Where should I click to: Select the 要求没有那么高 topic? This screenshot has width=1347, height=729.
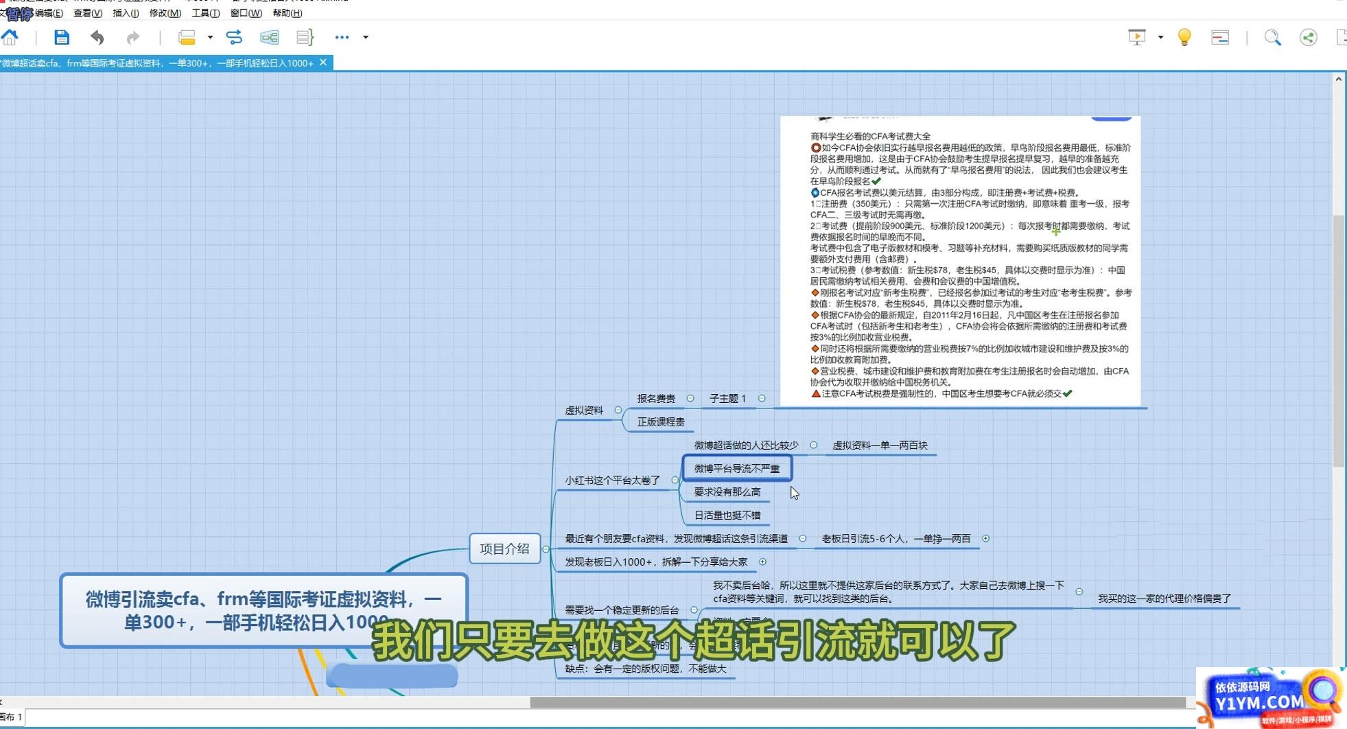coord(727,492)
